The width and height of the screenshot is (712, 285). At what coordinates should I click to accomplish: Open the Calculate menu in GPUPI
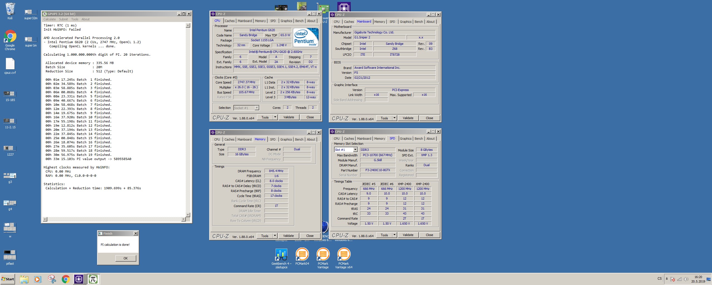click(x=50, y=19)
